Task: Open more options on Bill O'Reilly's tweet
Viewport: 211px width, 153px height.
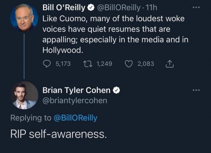Action: [x=196, y=7]
